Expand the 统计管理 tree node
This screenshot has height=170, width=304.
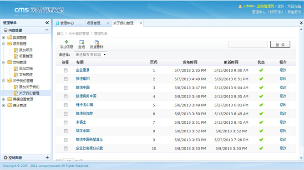click(4, 106)
